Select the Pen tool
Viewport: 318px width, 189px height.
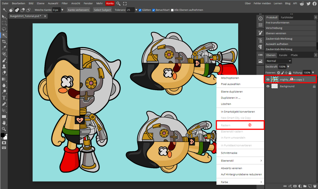pos(4,104)
